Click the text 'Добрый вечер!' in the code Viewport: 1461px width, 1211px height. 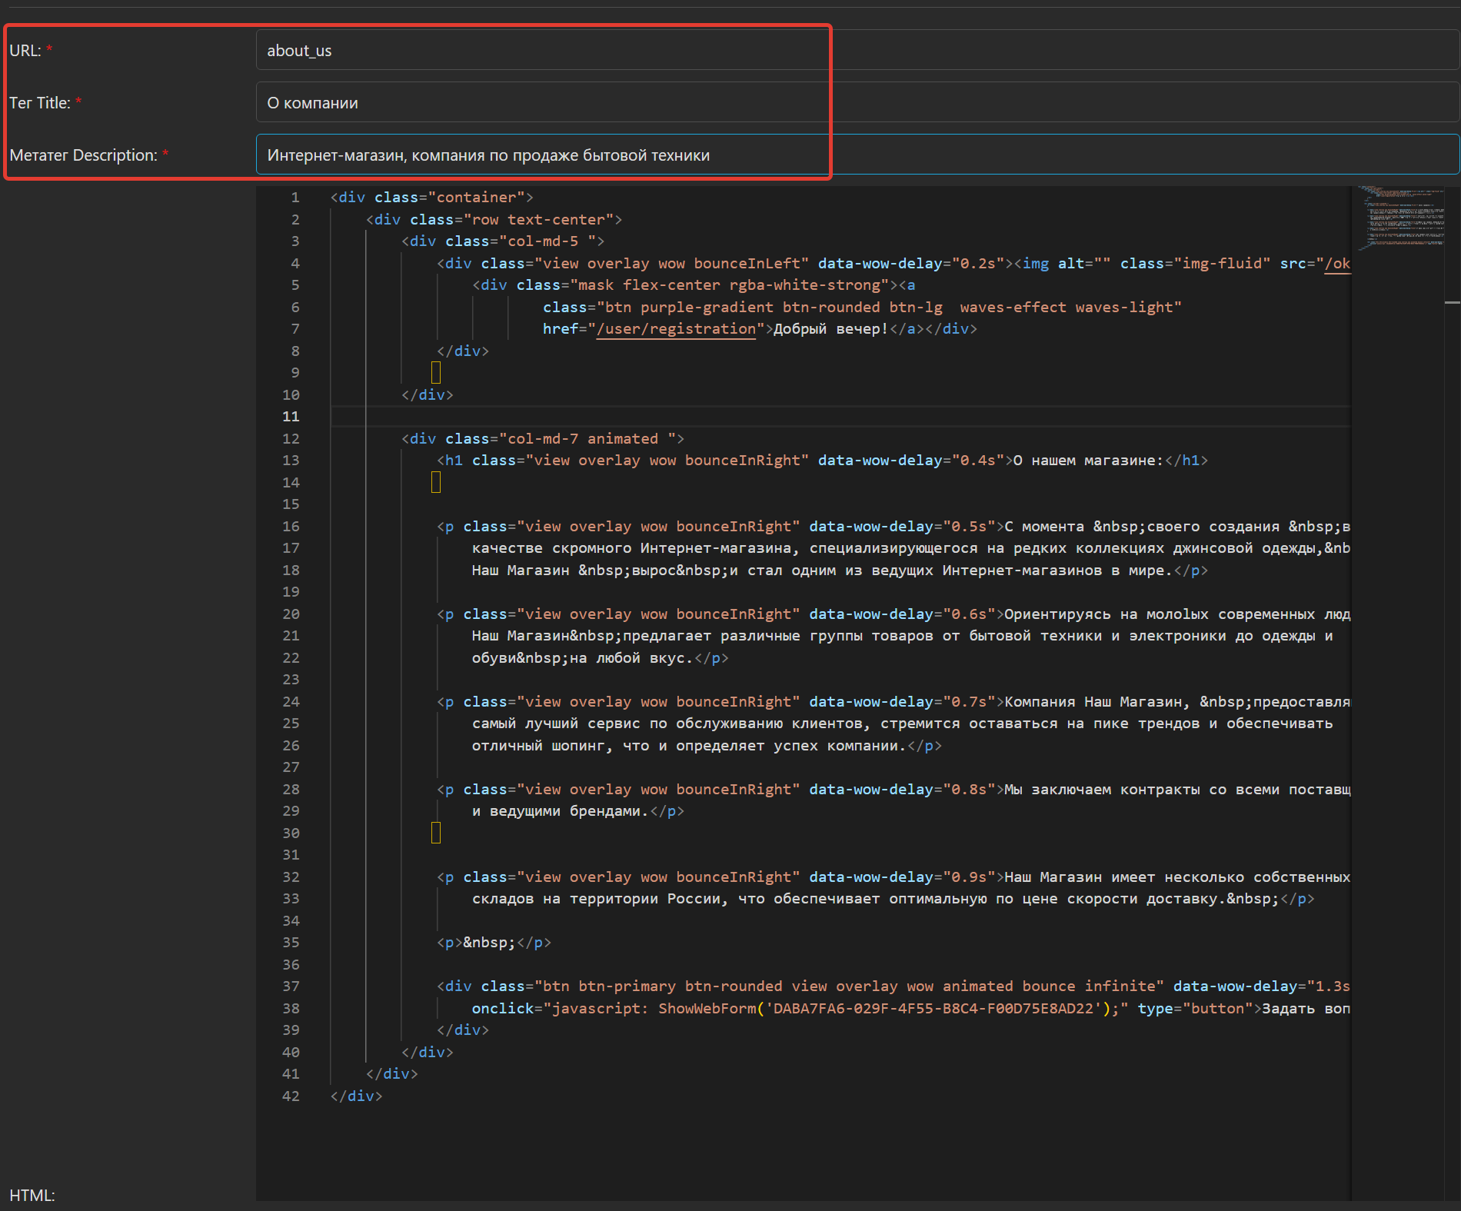click(830, 329)
